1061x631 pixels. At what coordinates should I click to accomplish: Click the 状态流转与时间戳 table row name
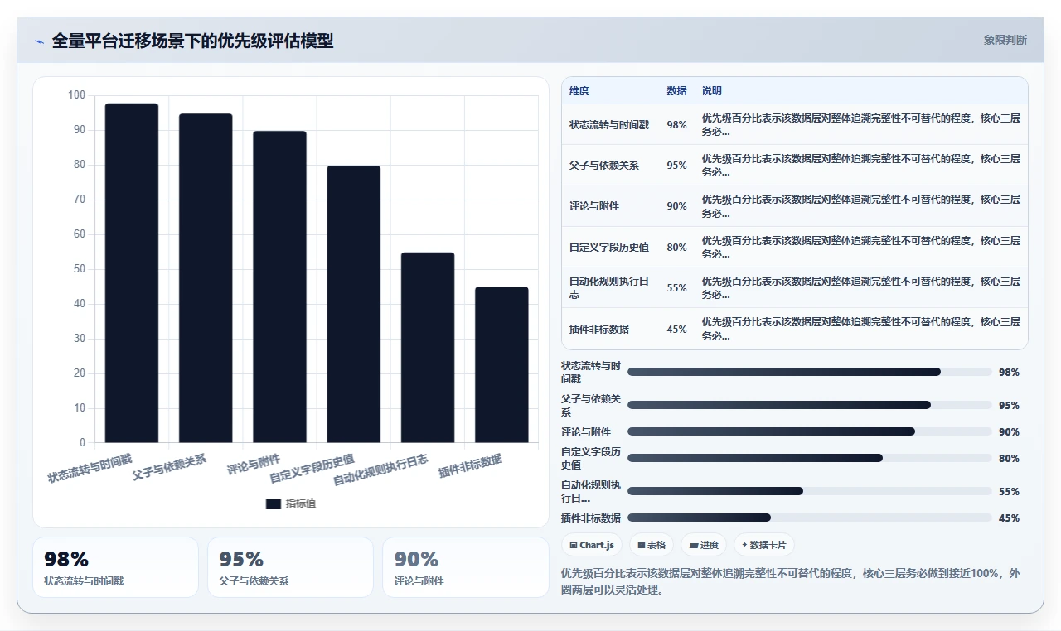tap(609, 125)
